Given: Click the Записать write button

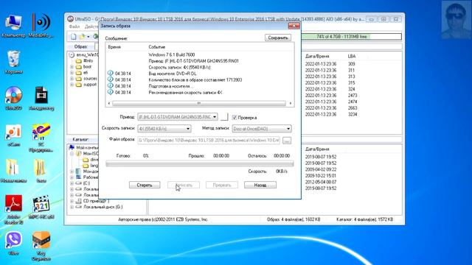Looking at the screenshot, I should [x=184, y=185].
